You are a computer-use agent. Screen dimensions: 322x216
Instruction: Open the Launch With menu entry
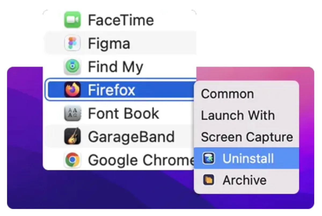pos(238,116)
